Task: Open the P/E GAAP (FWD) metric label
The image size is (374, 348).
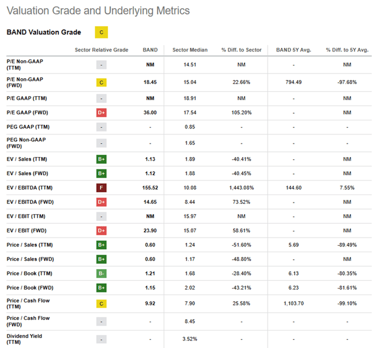Action: [27, 113]
